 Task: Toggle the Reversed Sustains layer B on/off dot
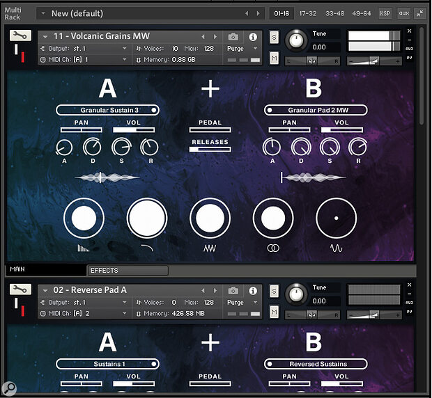click(x=270, y=364)
